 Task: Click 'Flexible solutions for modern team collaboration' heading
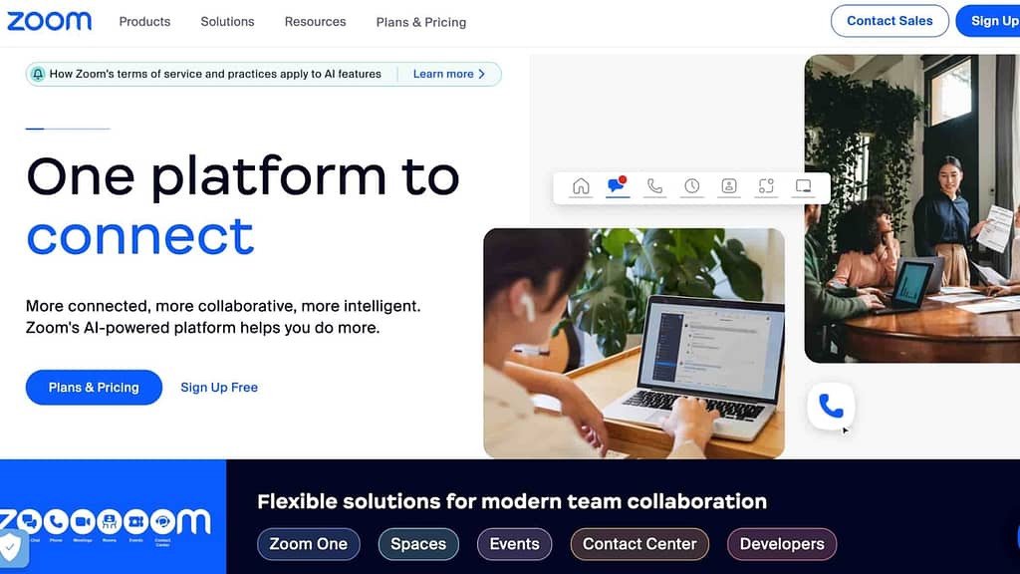point(512,501)
